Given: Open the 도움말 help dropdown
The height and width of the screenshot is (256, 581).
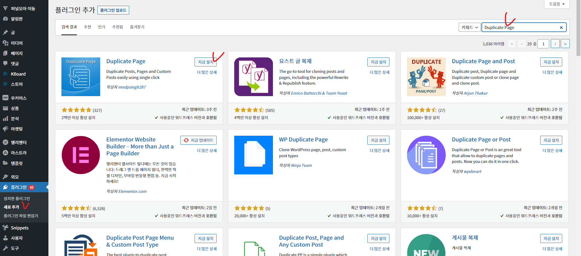Looking at the screenshot, I should tap(557, 4).
